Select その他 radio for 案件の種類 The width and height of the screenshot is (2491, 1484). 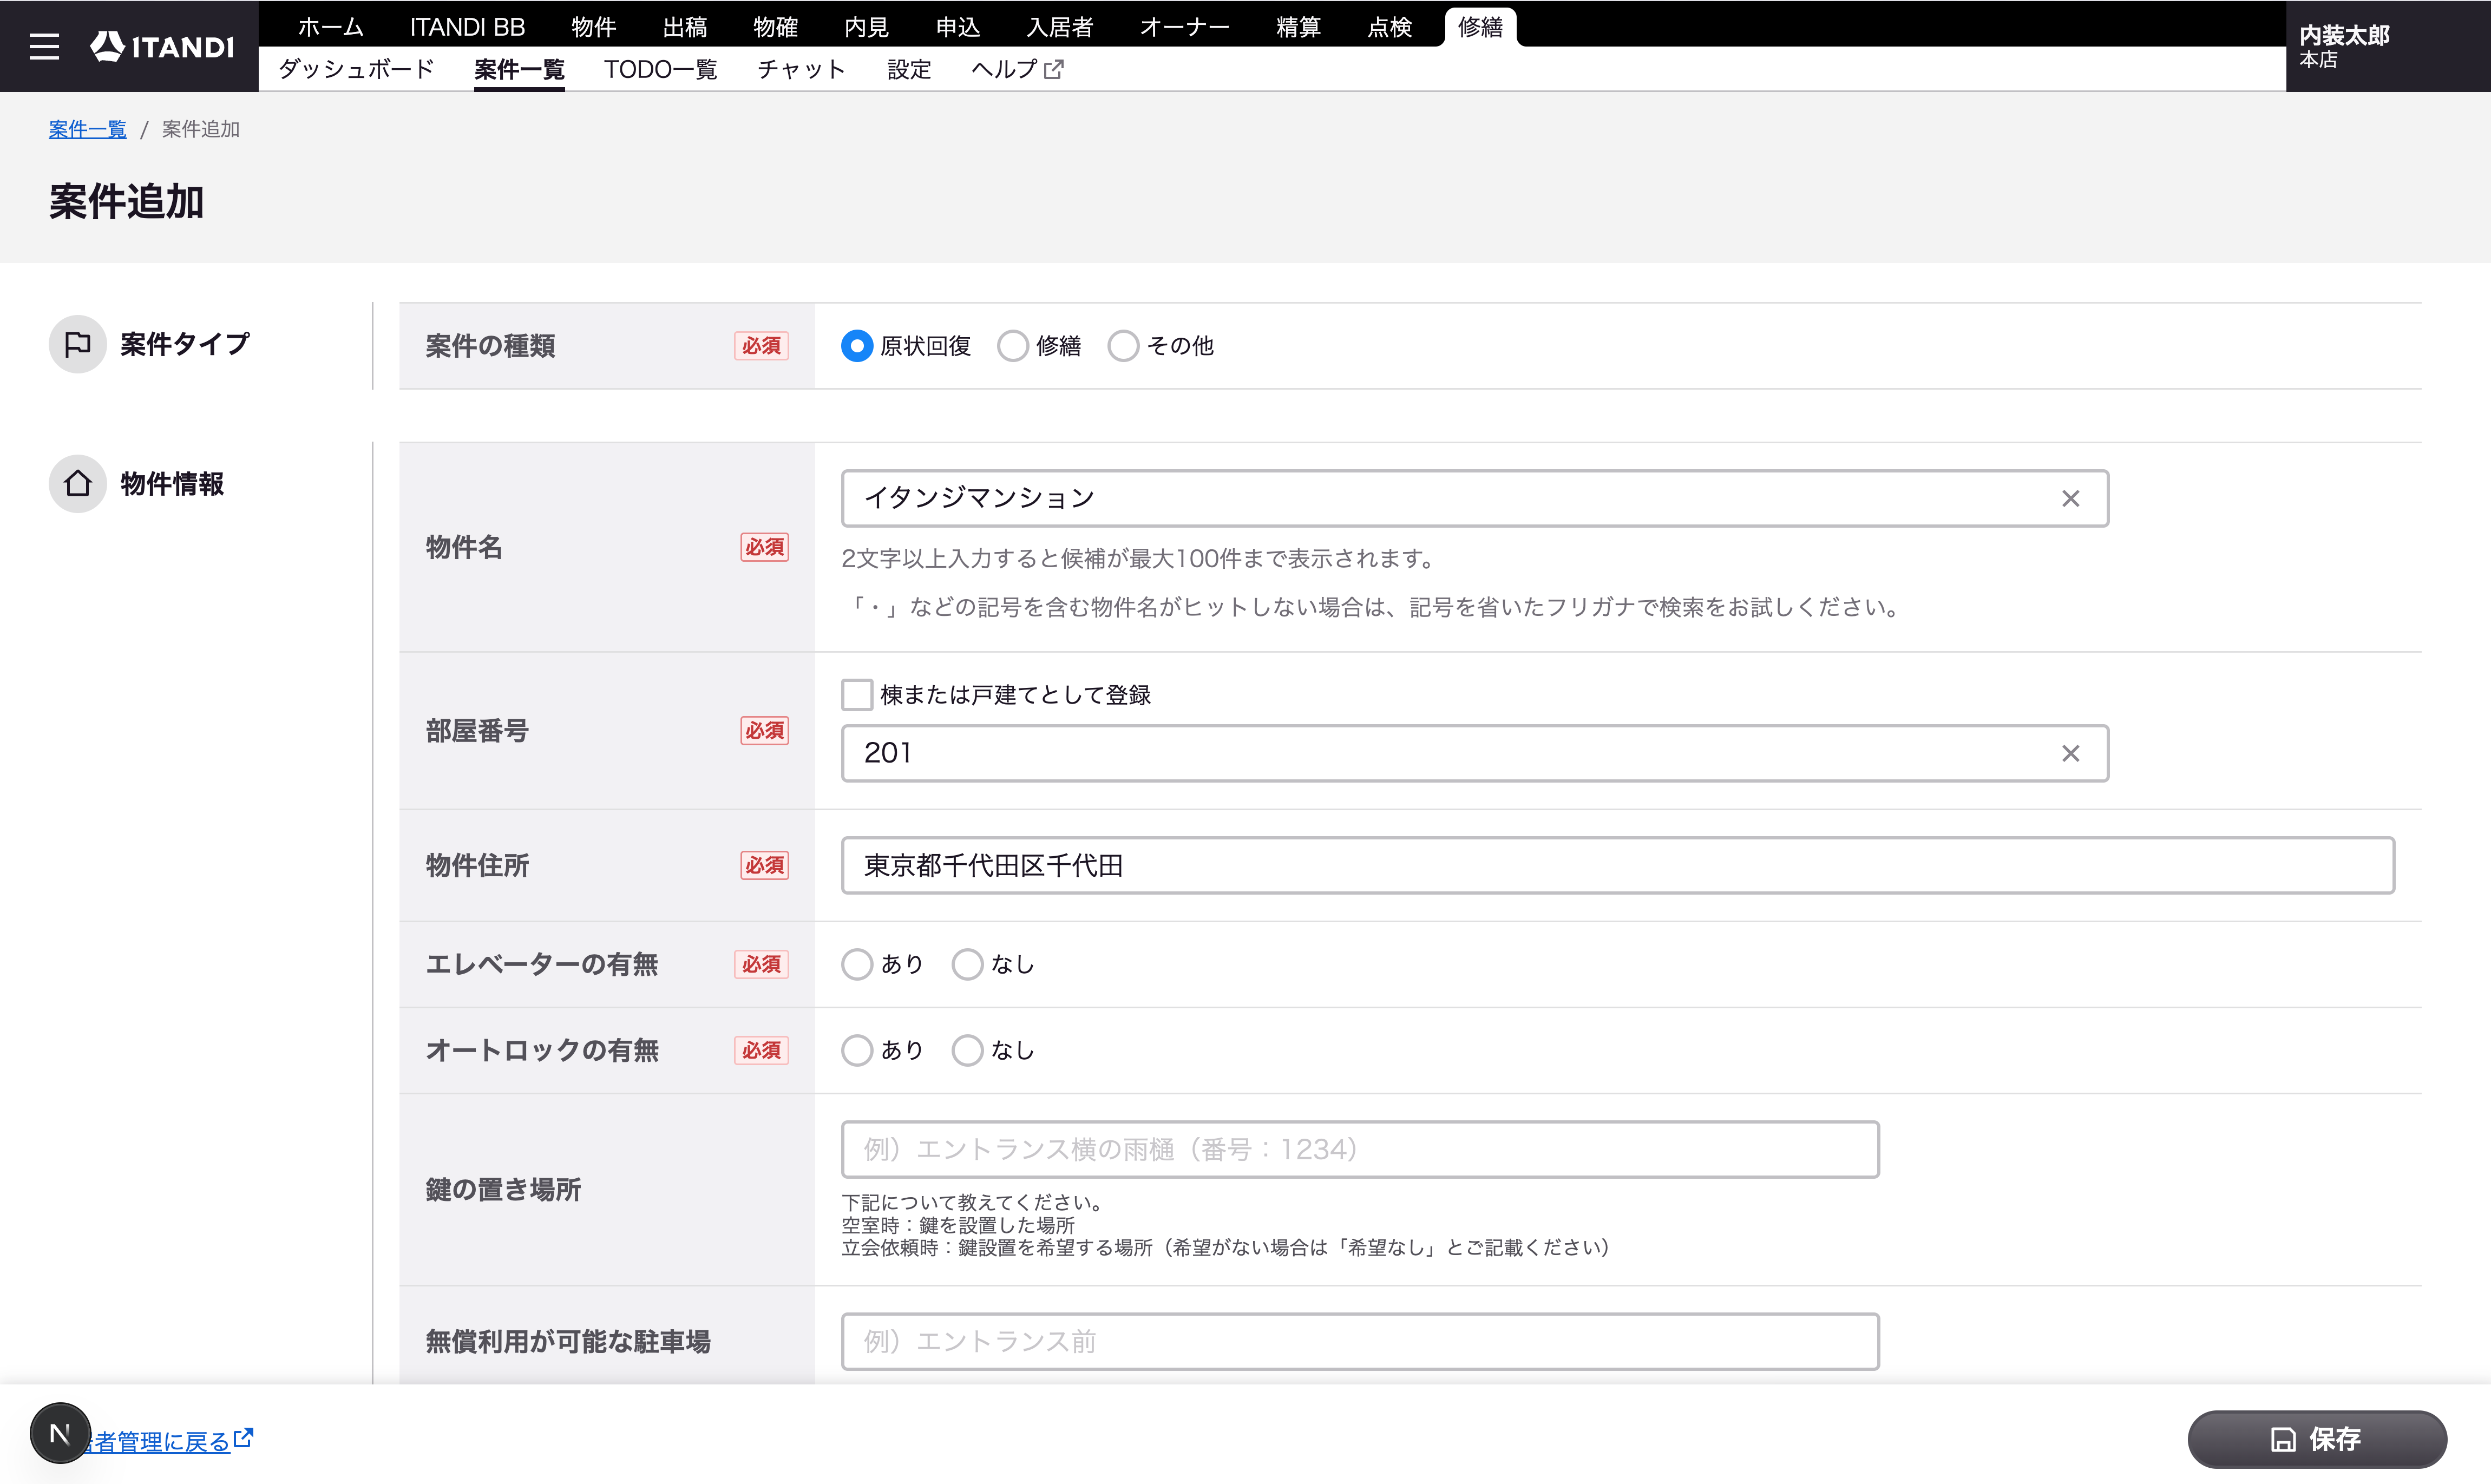1123,346
